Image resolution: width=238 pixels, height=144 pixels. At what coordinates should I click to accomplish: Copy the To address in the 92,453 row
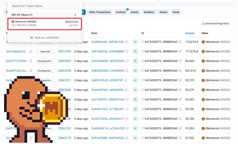click(180, 100)
